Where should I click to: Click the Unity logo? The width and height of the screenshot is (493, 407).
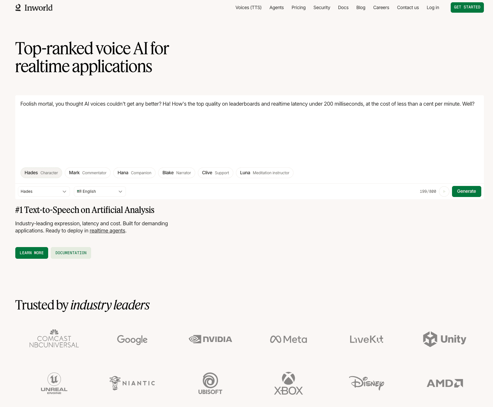coord(445,339)
